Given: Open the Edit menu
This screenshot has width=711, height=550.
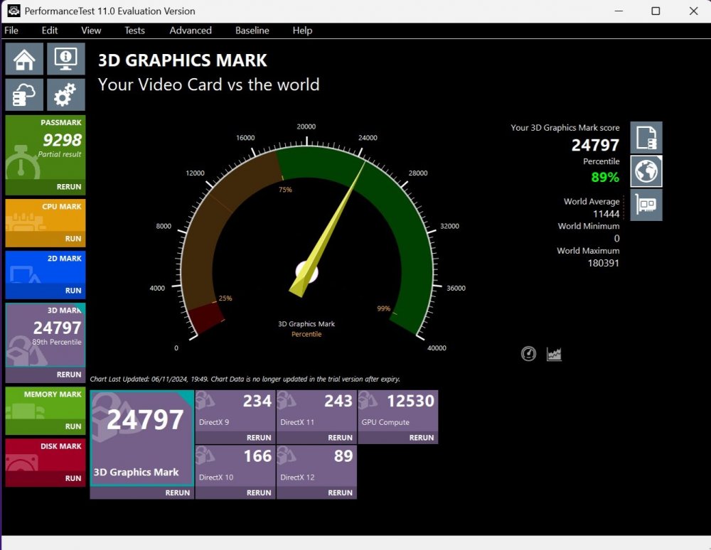Looking at the screenshot, I should coord(50,31).
